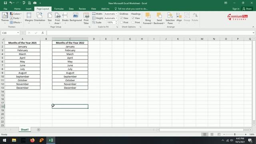Viewport: 256px width, 144px height.
Task: Switch to the Formulas tab
Action: (x=59, y=9)
